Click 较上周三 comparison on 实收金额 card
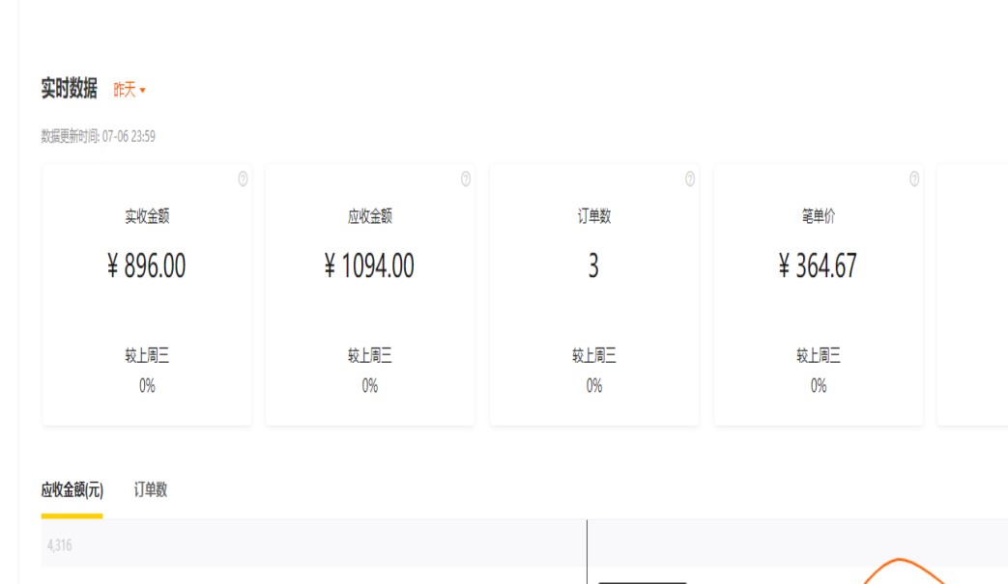1008x584 pixels. tap(147, 356)
